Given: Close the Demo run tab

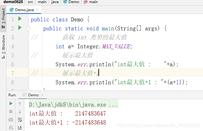Looking at the screenshot, I should click(x=42, y=95).
